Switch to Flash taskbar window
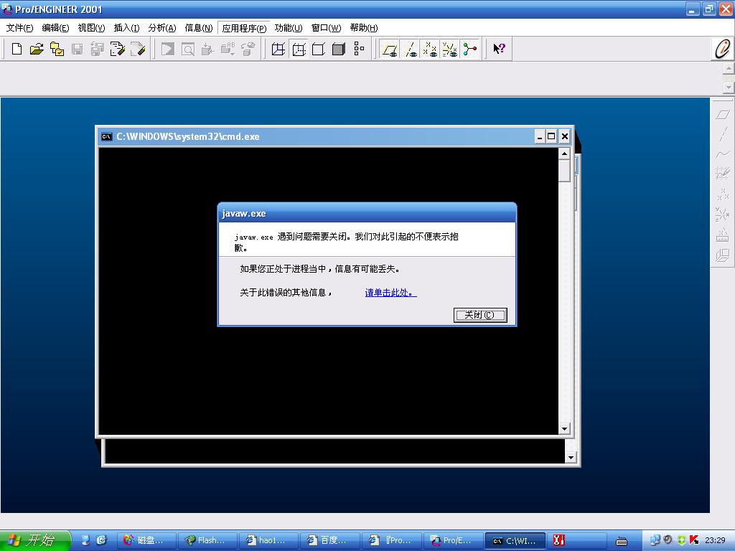735x551 pixels. pyautogui.click(x=207, y=540)
